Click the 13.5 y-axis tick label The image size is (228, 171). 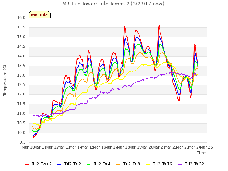click(x=21, y=66)
